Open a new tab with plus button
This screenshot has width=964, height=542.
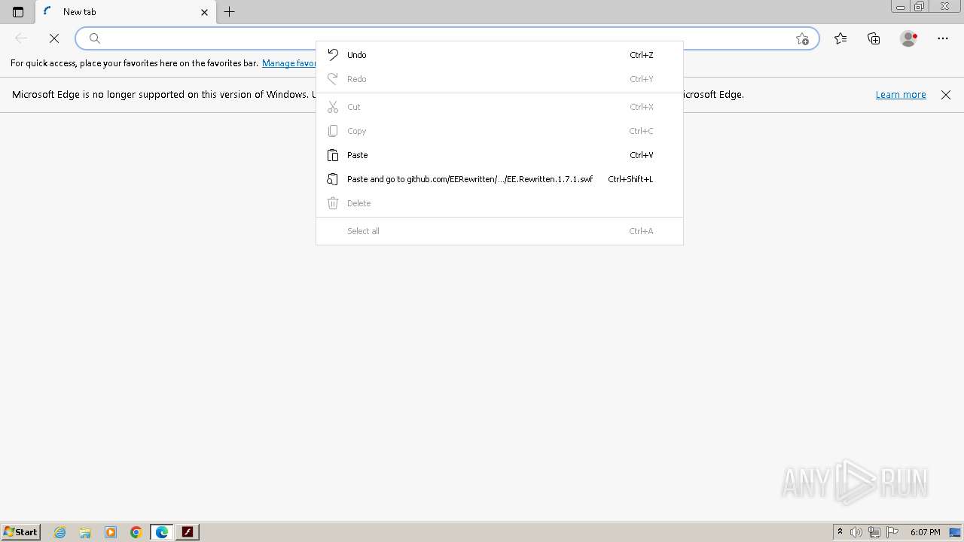coord(230,12)
